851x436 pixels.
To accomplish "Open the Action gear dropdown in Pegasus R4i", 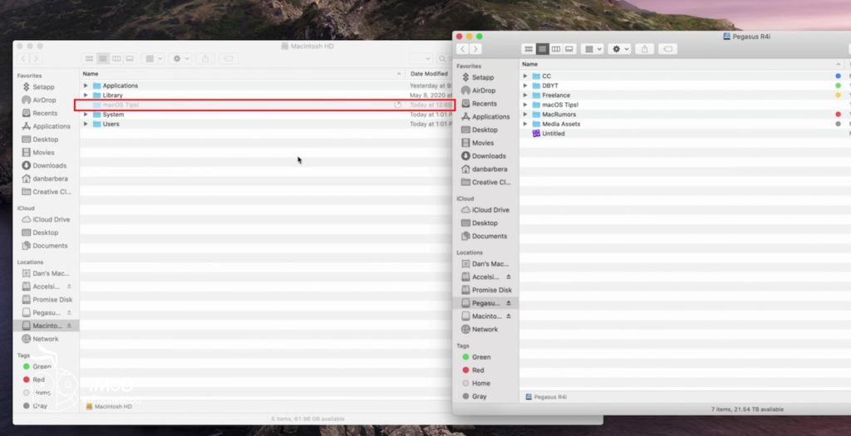I will [620, 49].
